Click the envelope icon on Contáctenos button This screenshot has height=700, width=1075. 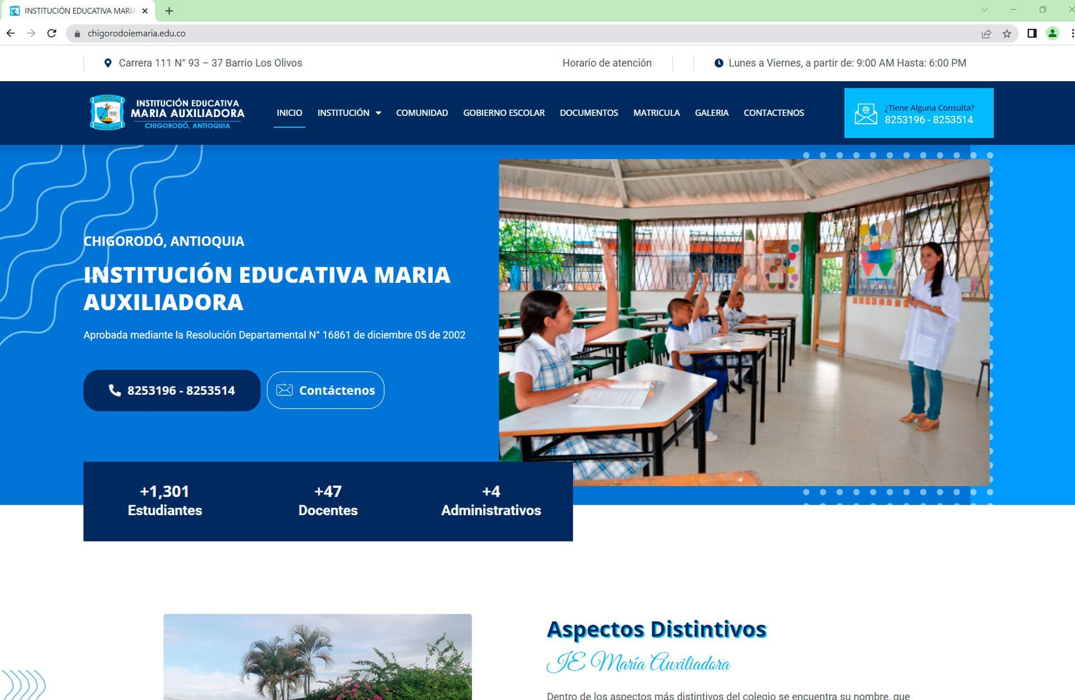[x=284, y=390]
